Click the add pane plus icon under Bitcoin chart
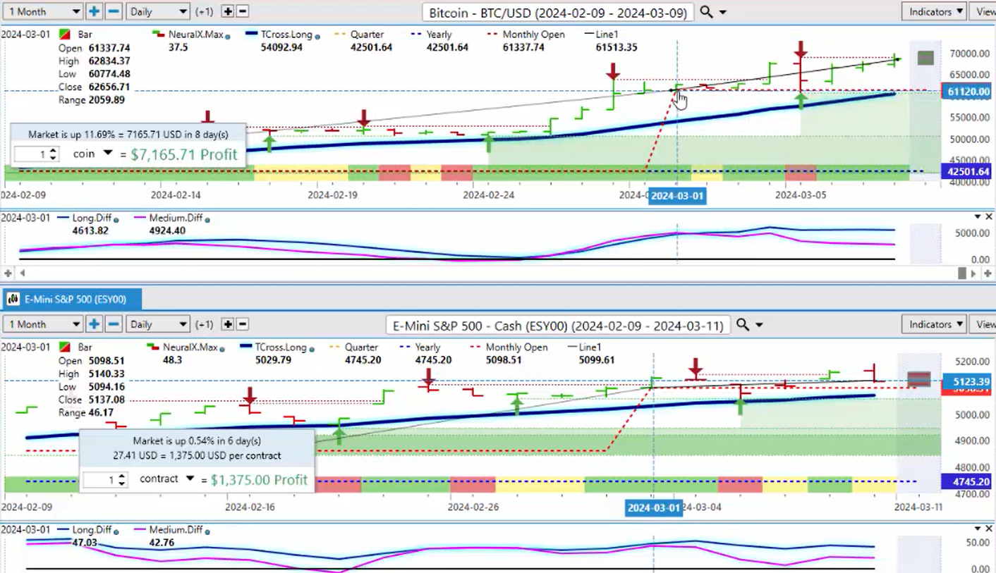 [x=8, y=273]
